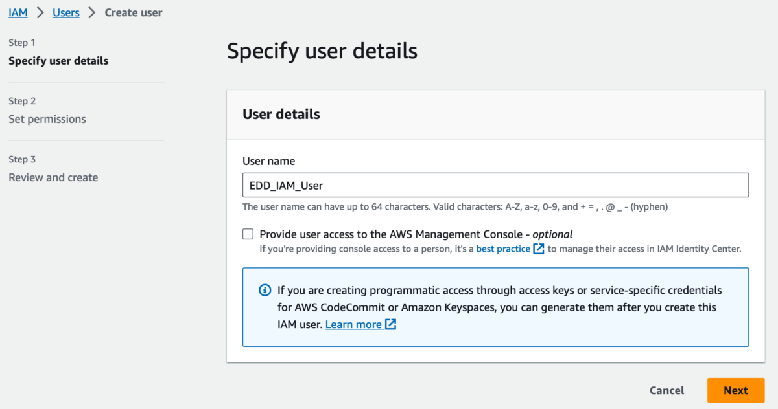Enable AWS Management Console access checkbox
Image resolution: width=778 pixels, height=409 pixels.
point(248,234)
